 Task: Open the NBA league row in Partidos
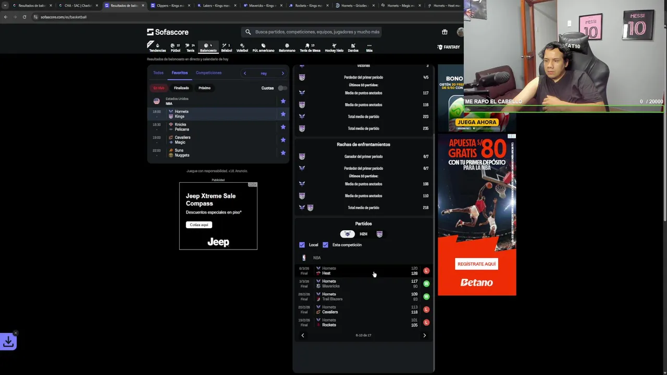click(363, 258)
